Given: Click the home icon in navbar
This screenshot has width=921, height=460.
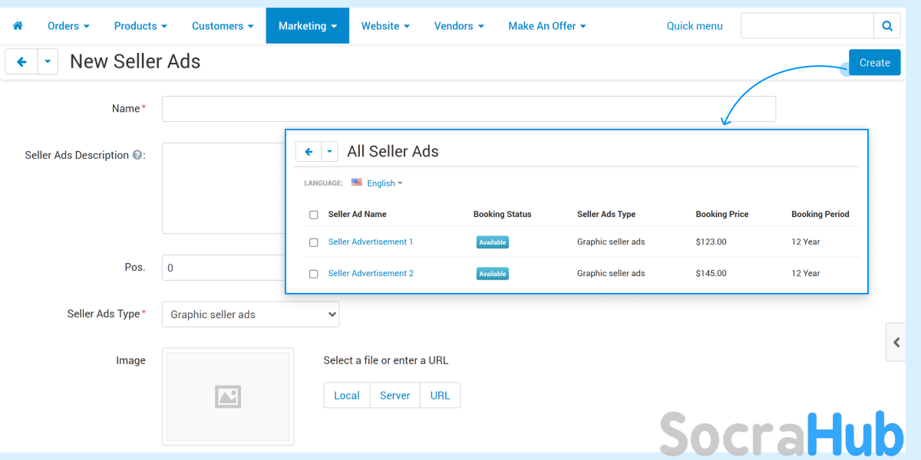Looking at the screenshot, I should [18, 26].
